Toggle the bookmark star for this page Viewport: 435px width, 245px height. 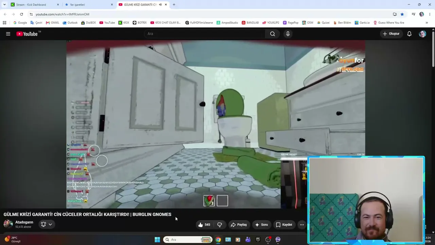coord(402,14)
